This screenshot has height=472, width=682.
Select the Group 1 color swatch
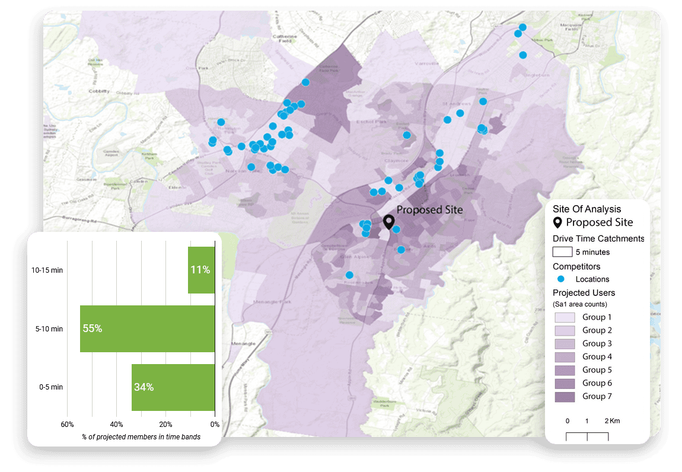(565, 317)
